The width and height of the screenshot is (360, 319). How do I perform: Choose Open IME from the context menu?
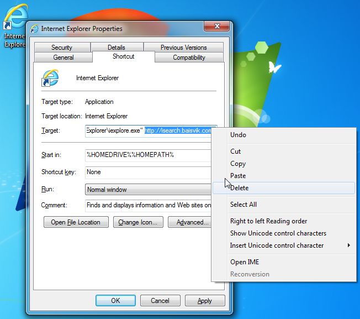tap(284, 262)
